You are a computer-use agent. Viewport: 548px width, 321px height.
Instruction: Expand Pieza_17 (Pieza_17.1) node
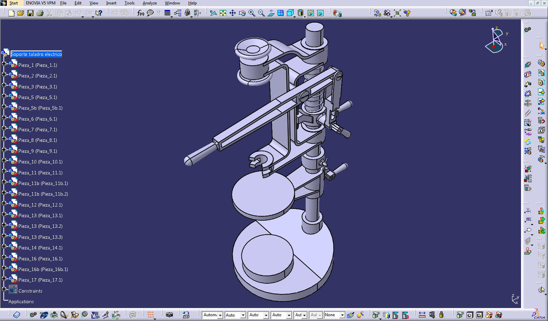coord(4,278)
